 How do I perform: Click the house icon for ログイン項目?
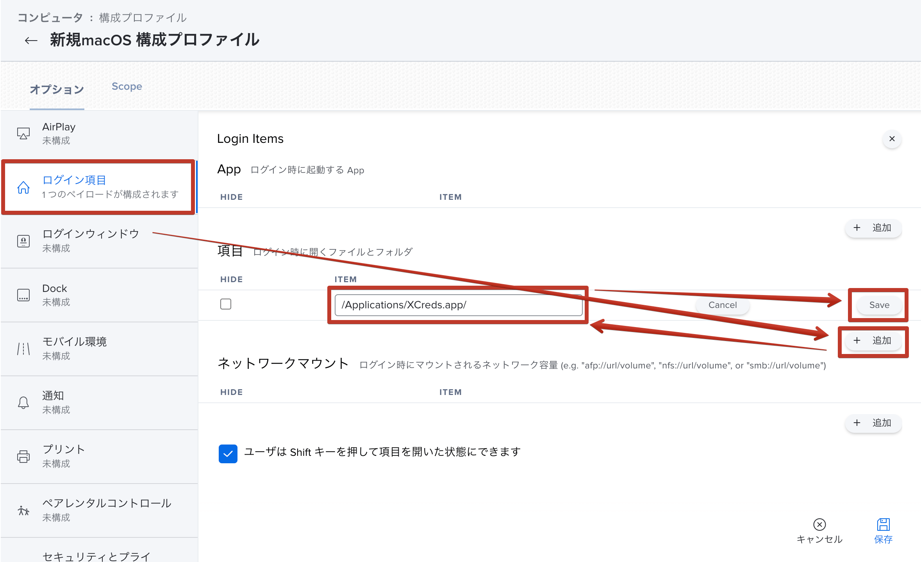click(23, 187)
